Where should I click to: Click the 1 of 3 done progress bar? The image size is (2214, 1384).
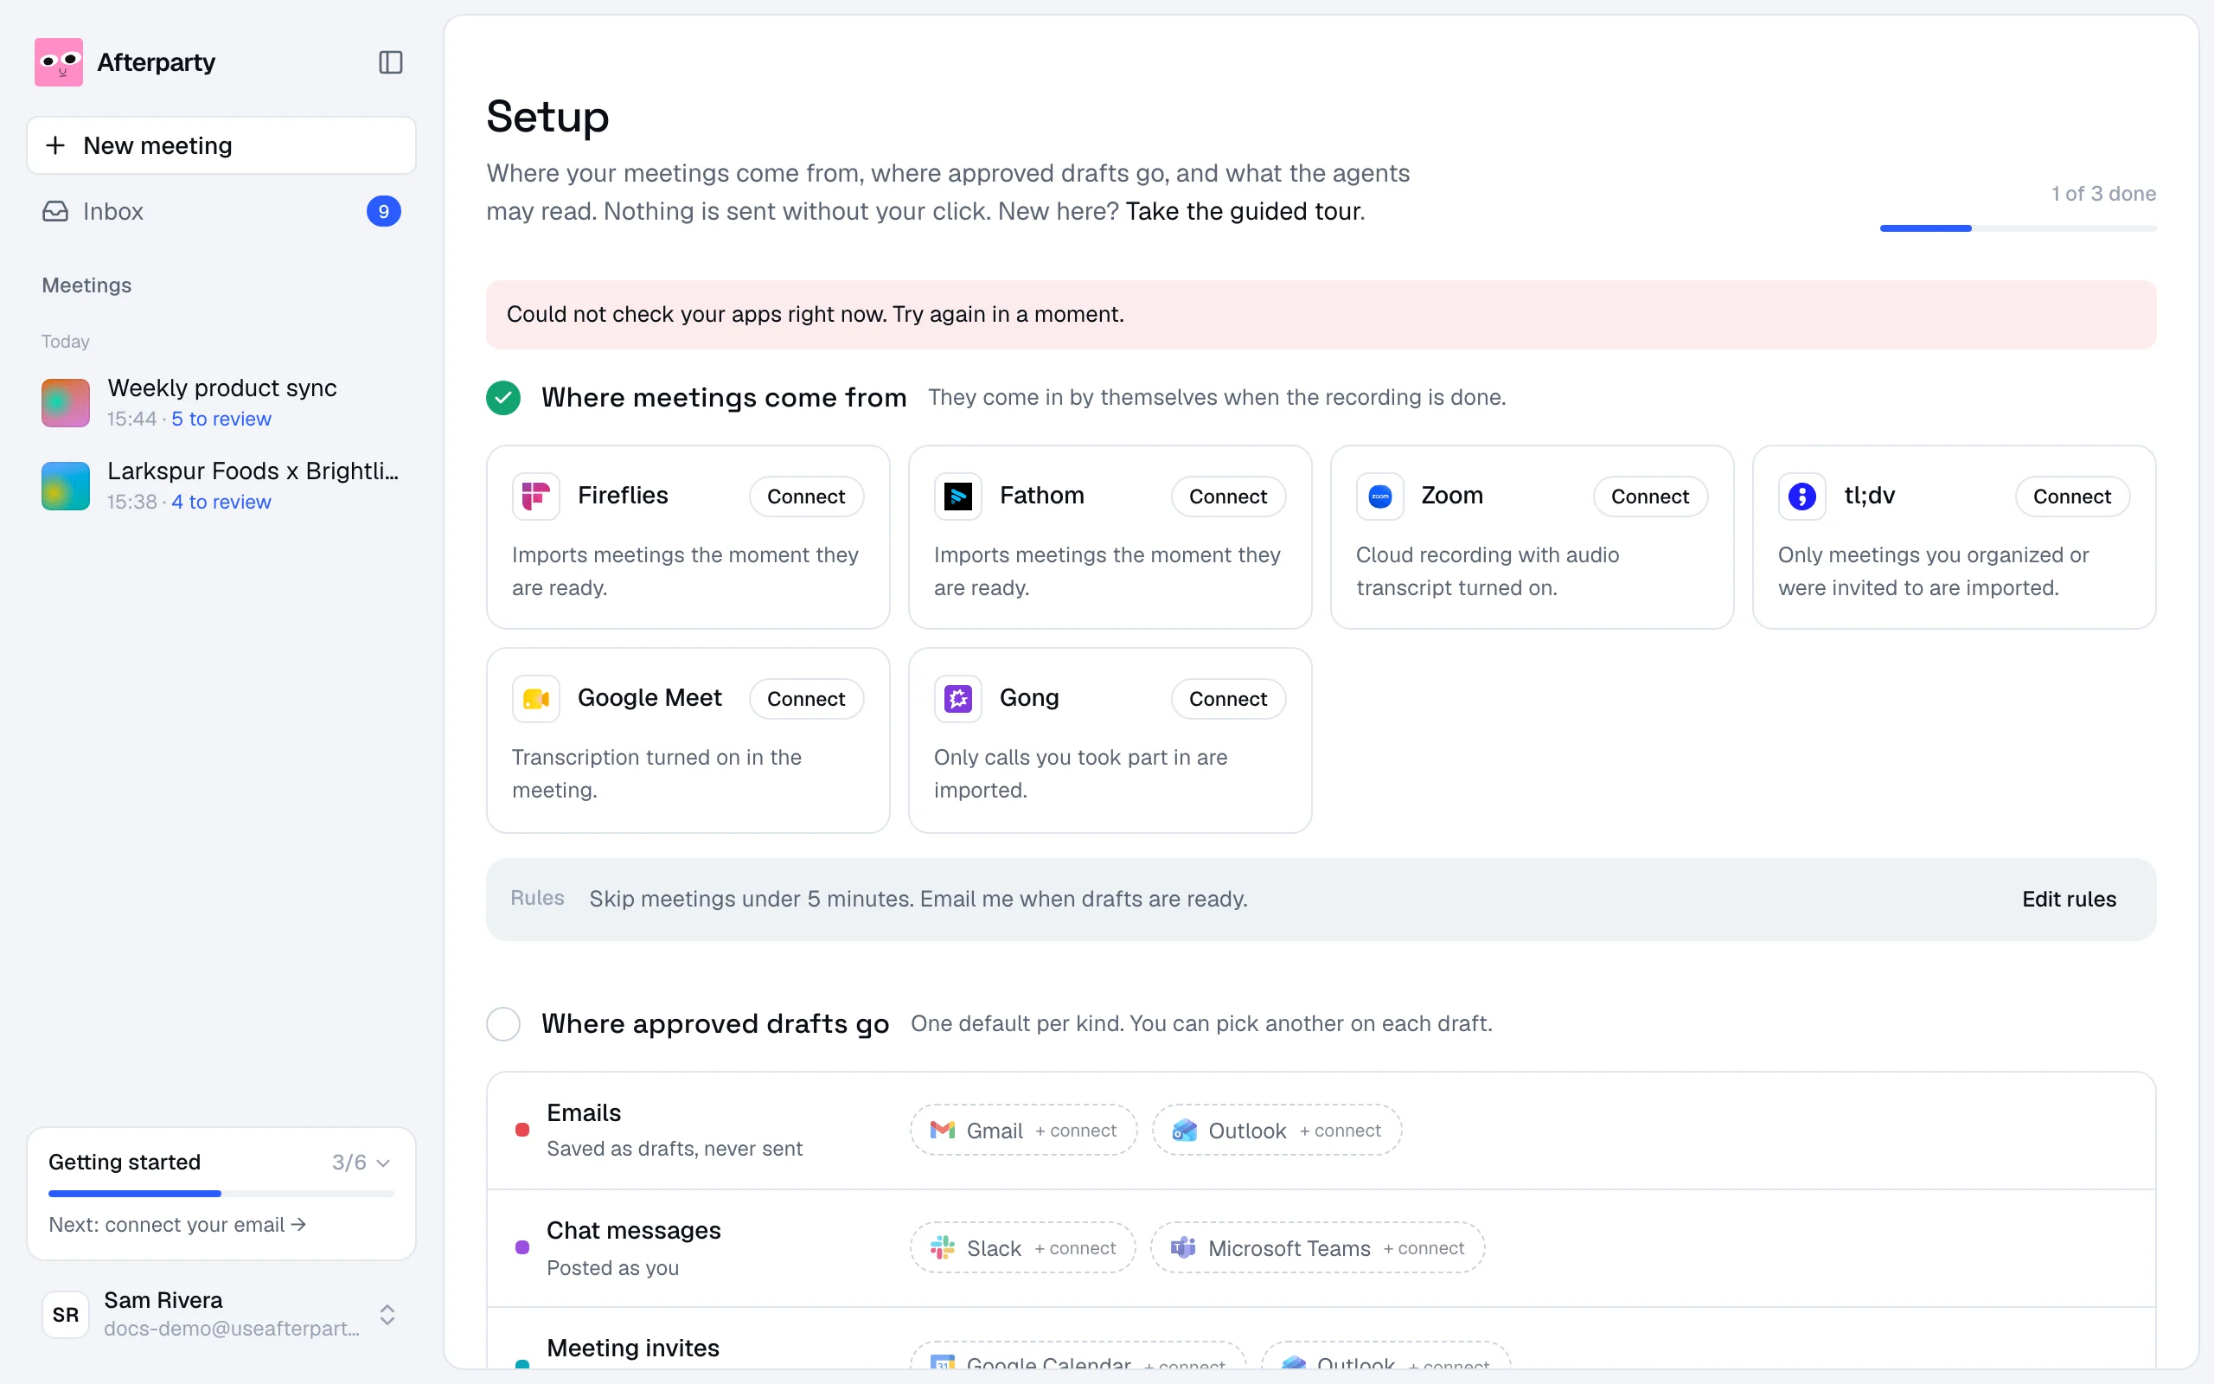coord(2019,227)
